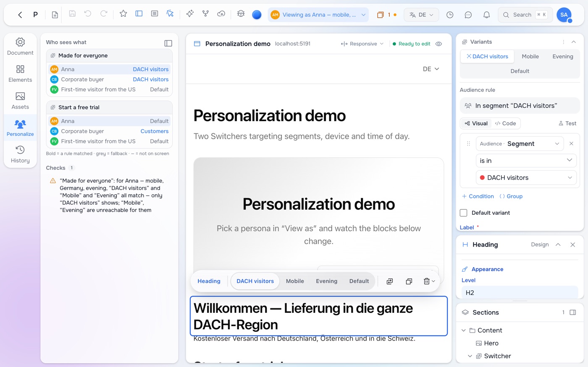
Task: Toggle the Who sees what panel layout icon
Action: [168, 43]
